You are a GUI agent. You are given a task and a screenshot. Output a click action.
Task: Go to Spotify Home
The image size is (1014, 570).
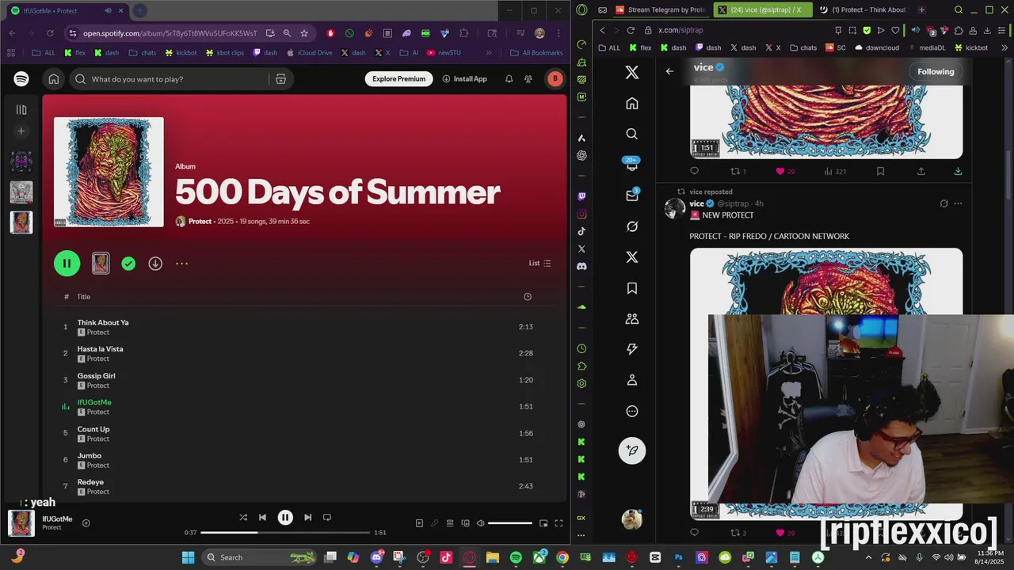point(53,79)
